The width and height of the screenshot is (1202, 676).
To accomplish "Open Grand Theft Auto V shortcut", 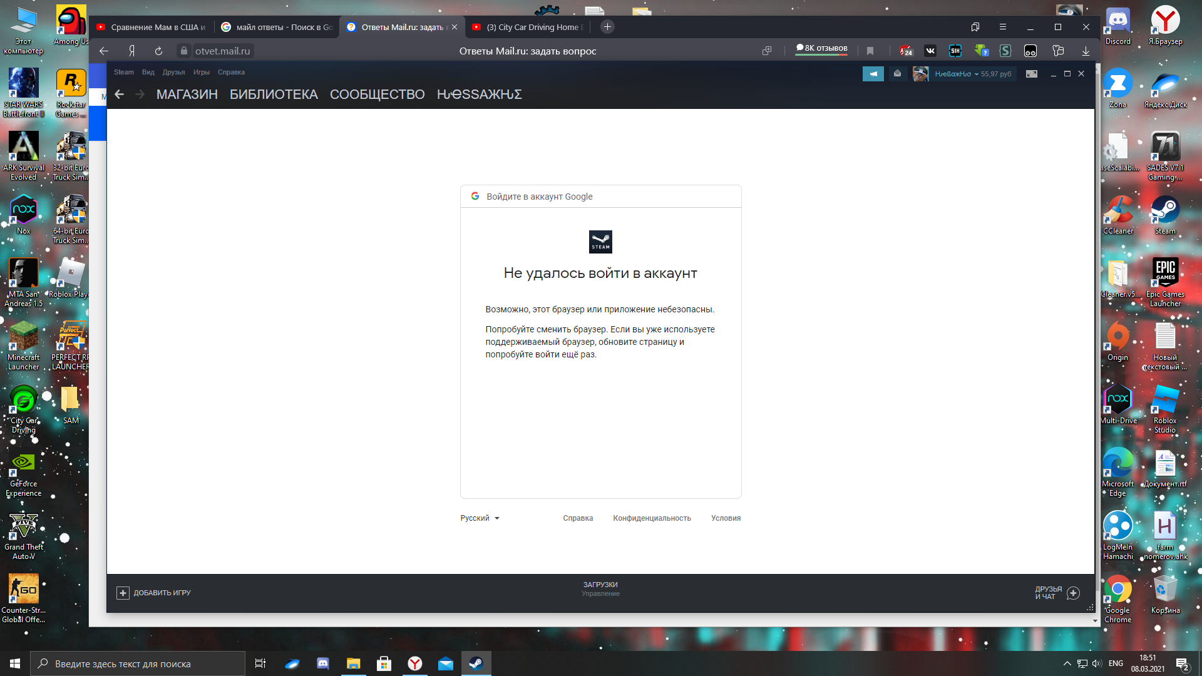I will tap(24, 536).
